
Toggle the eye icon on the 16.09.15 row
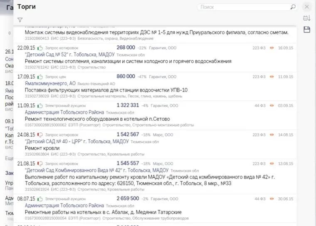tap(272, 48)
